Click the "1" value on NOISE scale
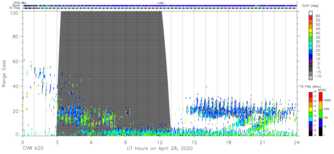 click(x=324, y=135)
